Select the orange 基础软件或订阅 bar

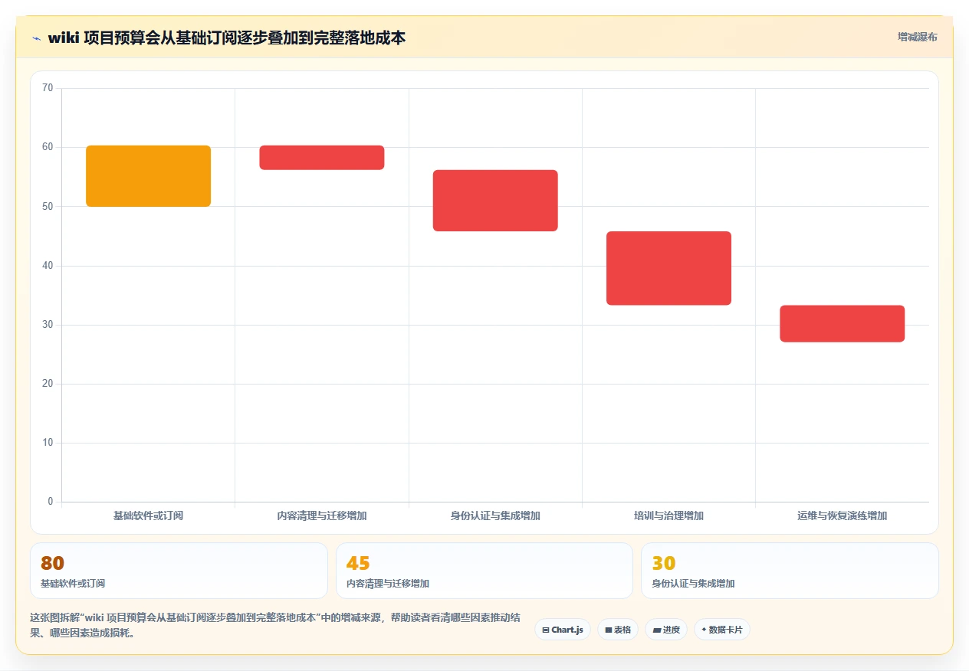pos(148,176)
